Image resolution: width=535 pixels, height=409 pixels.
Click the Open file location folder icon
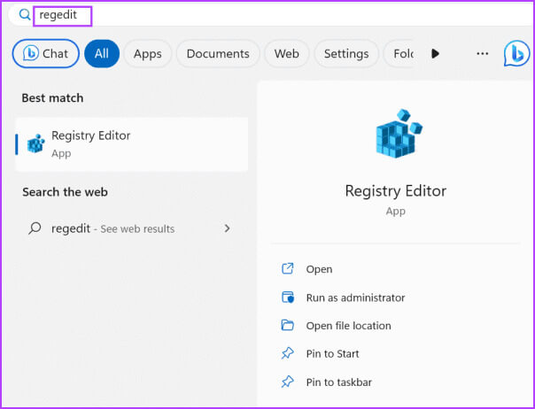tap(287, 326)
